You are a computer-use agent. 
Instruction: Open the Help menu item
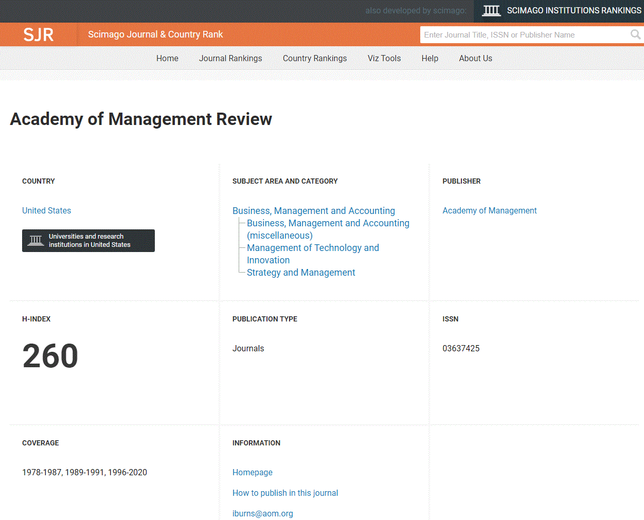coord(430,58)
